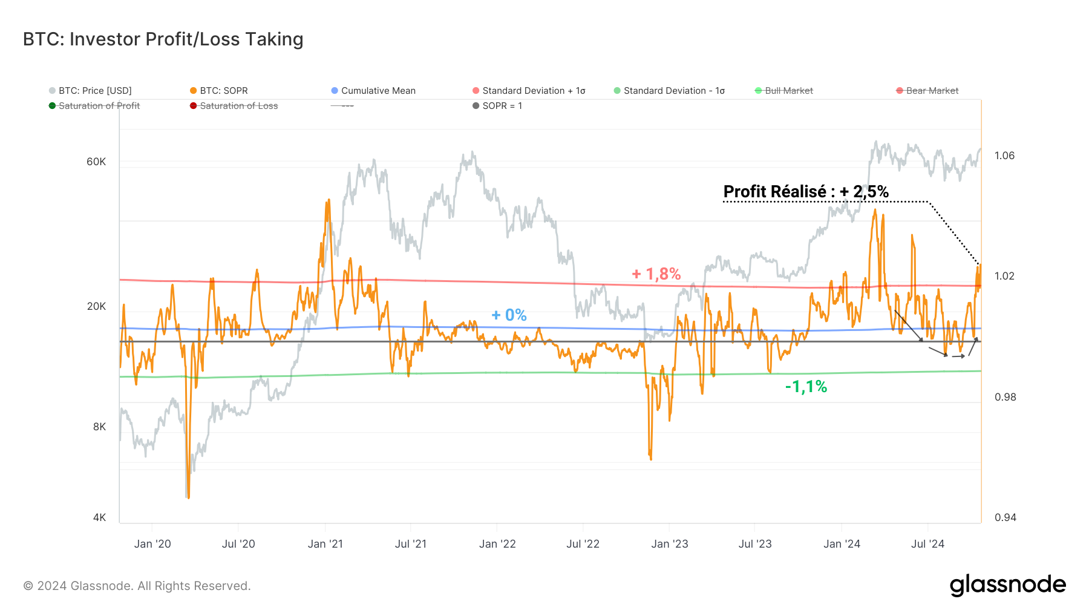The height and width of the screenshot is (613, 1089).
Task: Click the red '+ 1,8%' label
Action: (656, 274)
